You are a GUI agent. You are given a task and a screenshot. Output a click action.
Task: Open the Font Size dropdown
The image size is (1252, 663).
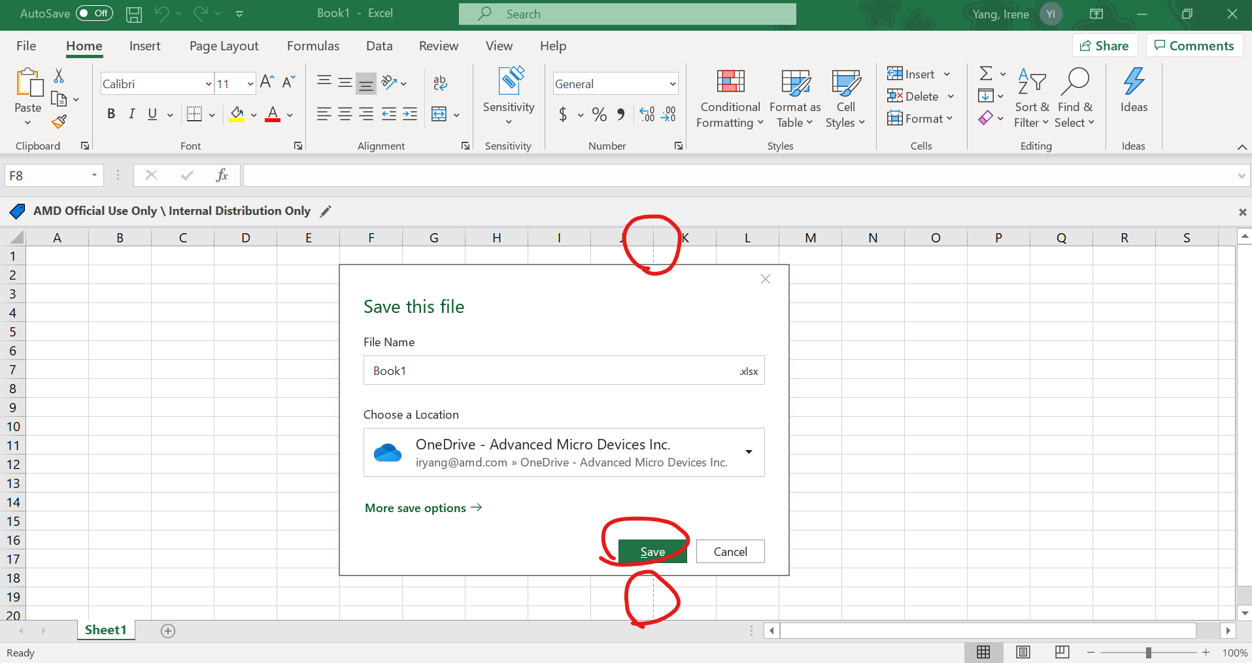coord(249,83)
